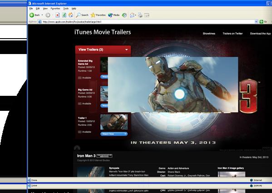Click the Shane Black director name

click(x=174, y=172)
